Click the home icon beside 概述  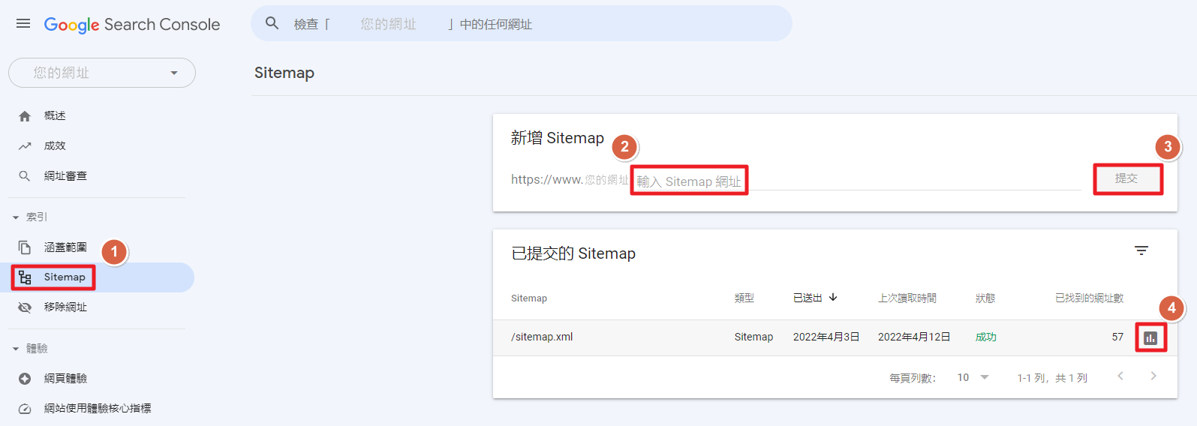click(x=25, y=116)
